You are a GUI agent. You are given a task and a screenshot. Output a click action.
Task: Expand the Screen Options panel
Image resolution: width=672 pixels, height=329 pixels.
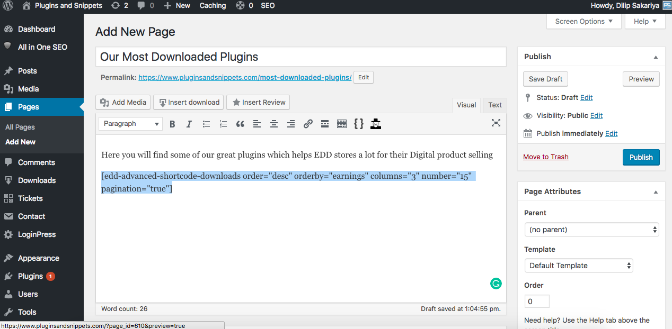[584, 21]
